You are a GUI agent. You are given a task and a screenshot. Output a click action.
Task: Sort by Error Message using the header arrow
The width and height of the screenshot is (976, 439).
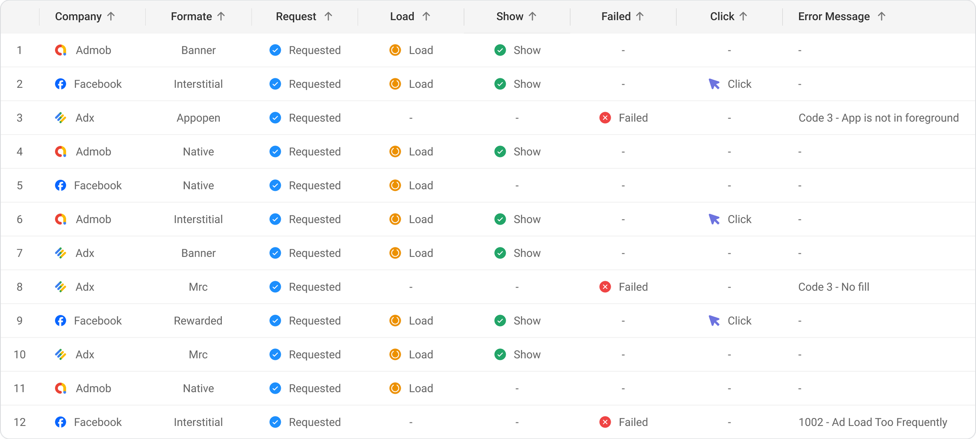(x=882, y=16)
